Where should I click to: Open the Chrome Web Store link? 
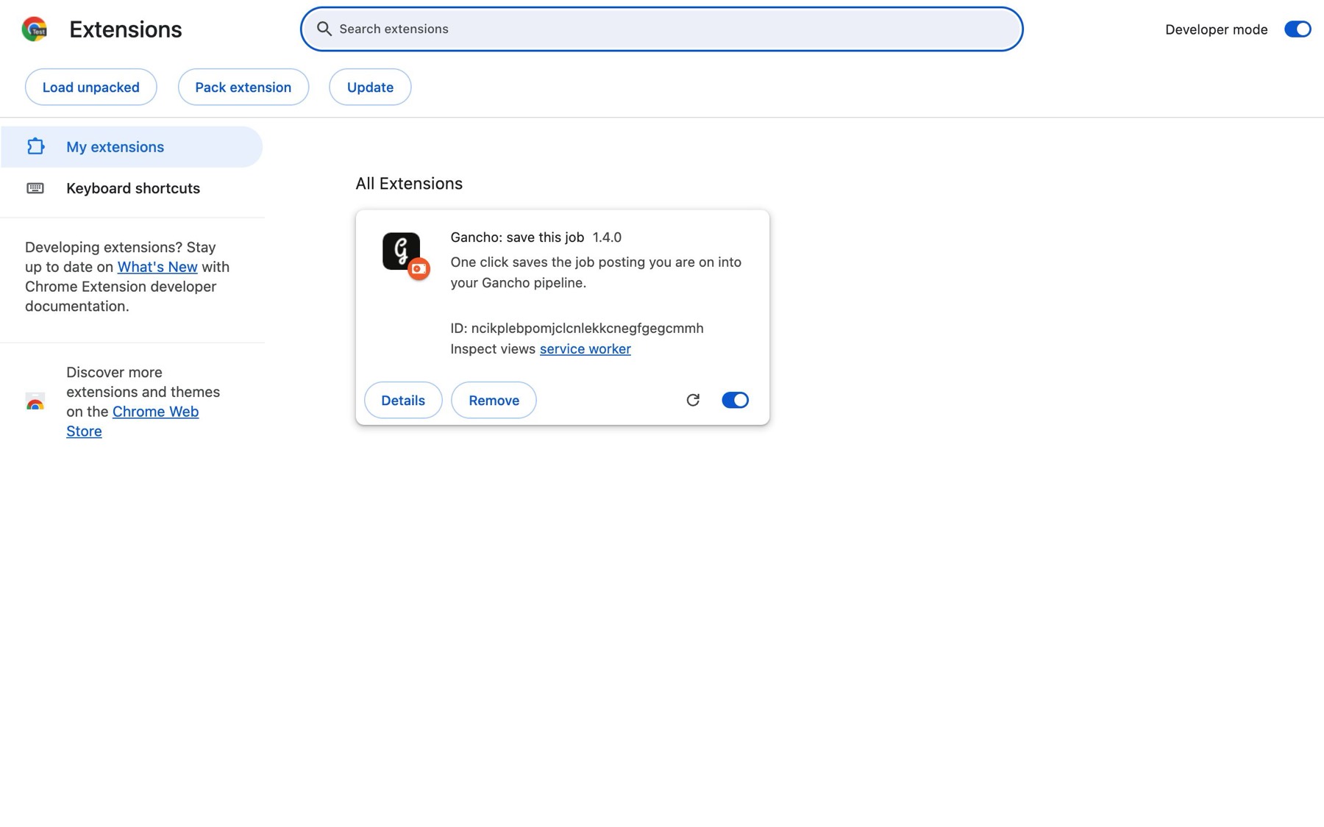(x=132, y=421)
